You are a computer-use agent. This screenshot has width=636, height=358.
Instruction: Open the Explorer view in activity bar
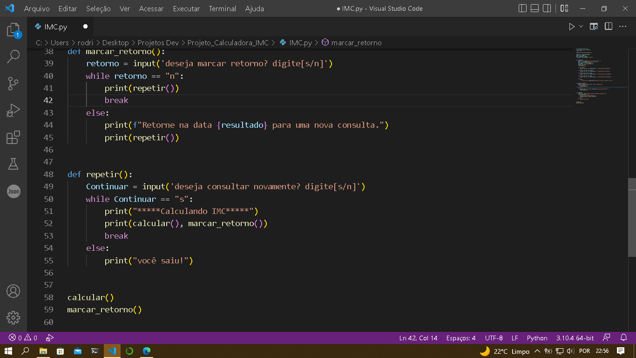tap(14, 31)
